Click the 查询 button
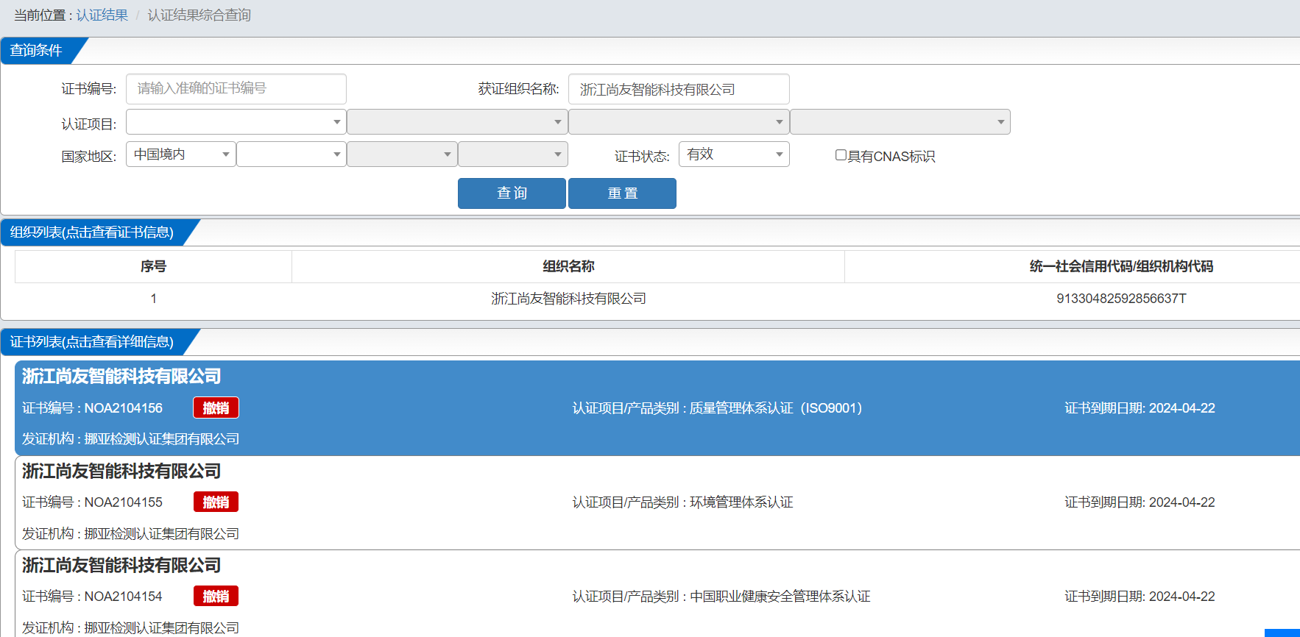The height and width of the screenshot is (637, 1300). [512, 193]
